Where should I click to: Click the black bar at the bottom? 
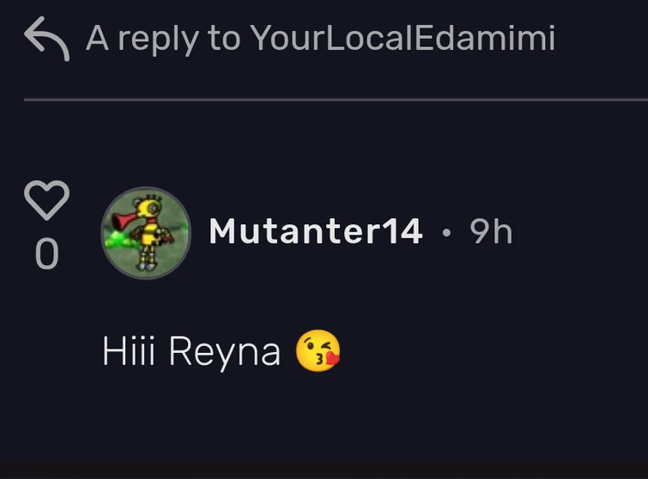[324, 473]
